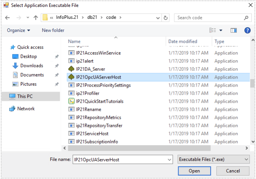Click the Back navigation arrow
256x179 pixels.
[x=7, y=17]
